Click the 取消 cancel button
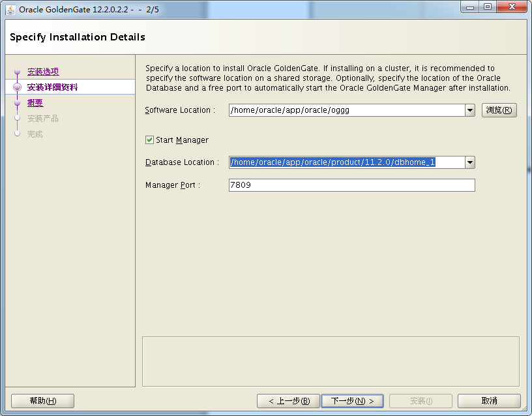This screenshot has width=532, height=416. [x=489, y=401]
